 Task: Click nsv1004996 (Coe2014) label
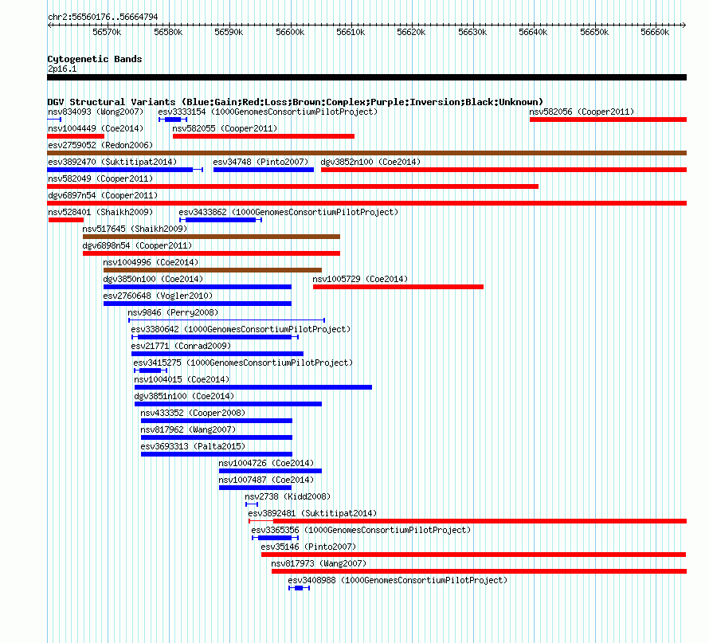click(x=151, y=262)
